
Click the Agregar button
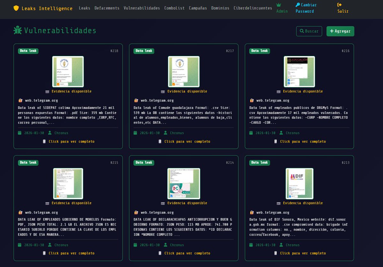click(340, 31)
